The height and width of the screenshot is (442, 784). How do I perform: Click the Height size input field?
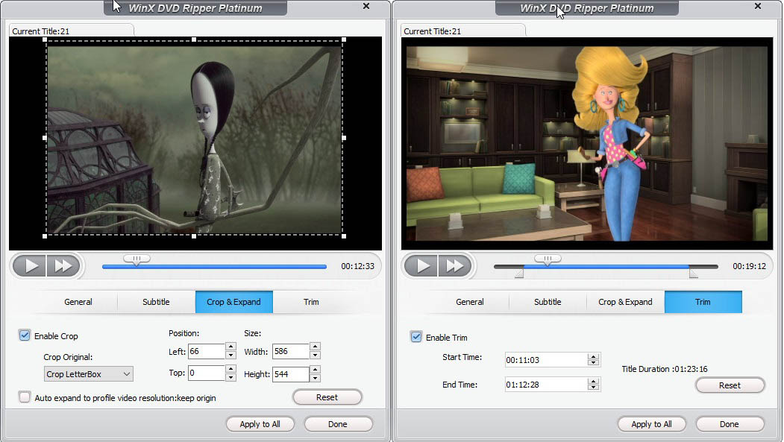(290, 374)
